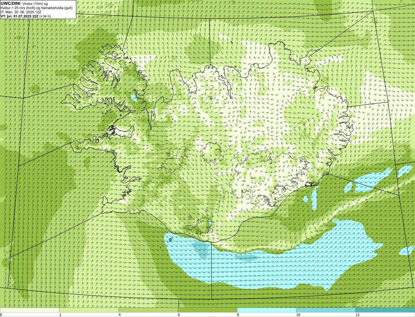Click the '6' scale label
Viewport: 415px width, 317px height.
[179, 315]
